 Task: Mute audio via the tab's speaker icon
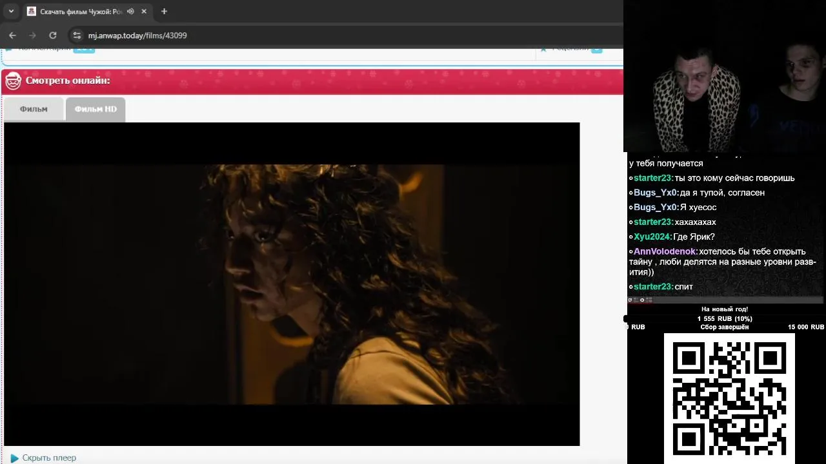pyautogui.click(x=131, y=12)
